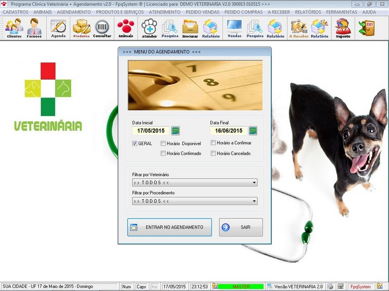Open the Suporte headset icon
Screen dimensions: 389x291
pos(343,28)
